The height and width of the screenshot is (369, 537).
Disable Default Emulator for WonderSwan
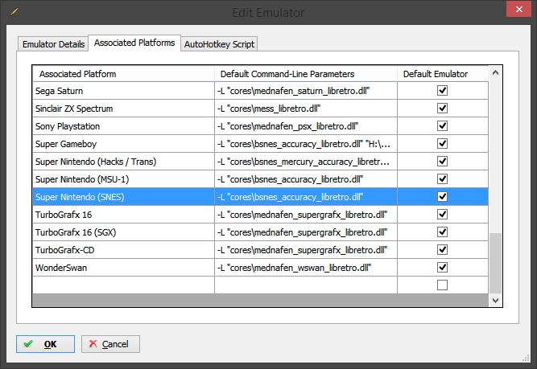pos(442,267)
